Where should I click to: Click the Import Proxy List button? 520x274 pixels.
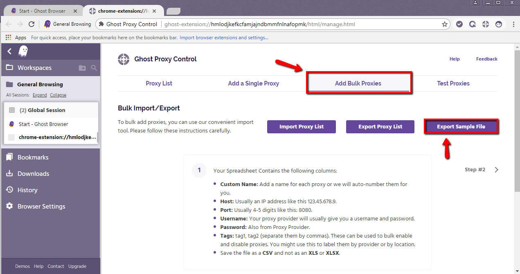click(302, 127)
